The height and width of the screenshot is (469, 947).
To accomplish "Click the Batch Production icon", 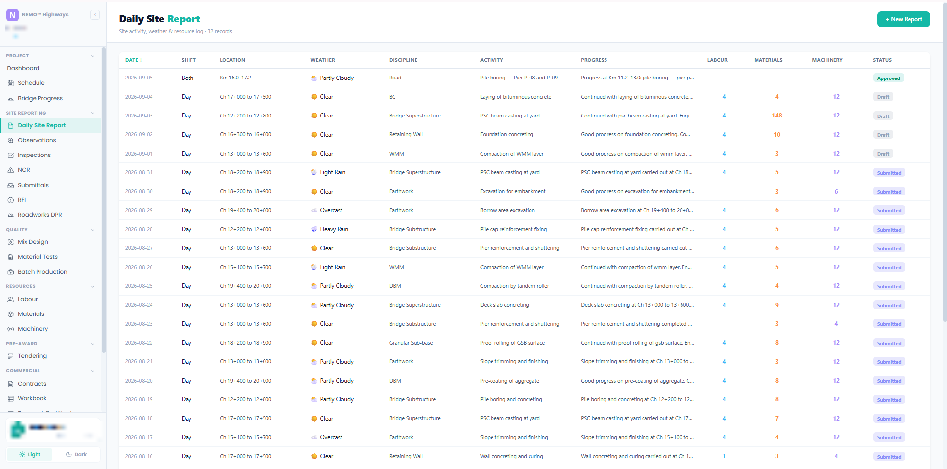I will (x=11, y=272).
